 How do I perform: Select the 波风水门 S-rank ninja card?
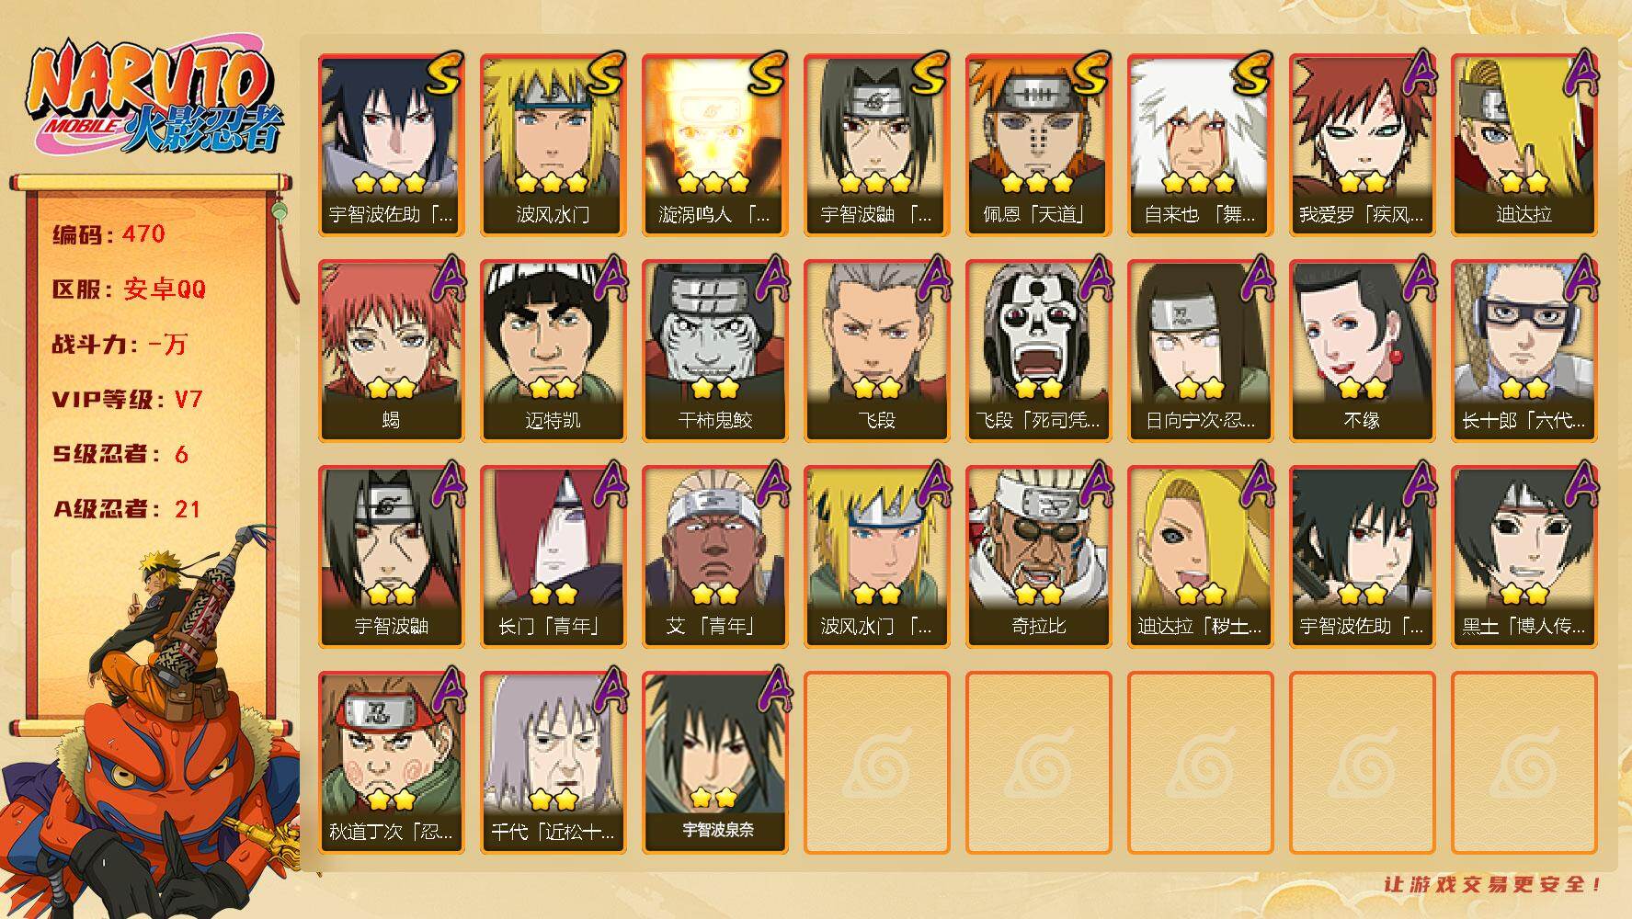[553, 144]
